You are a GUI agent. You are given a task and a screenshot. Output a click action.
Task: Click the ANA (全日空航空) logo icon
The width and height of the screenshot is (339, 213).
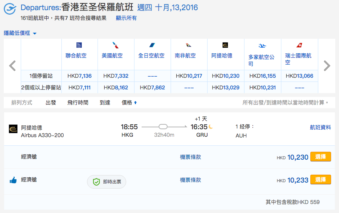click(152, 45)
